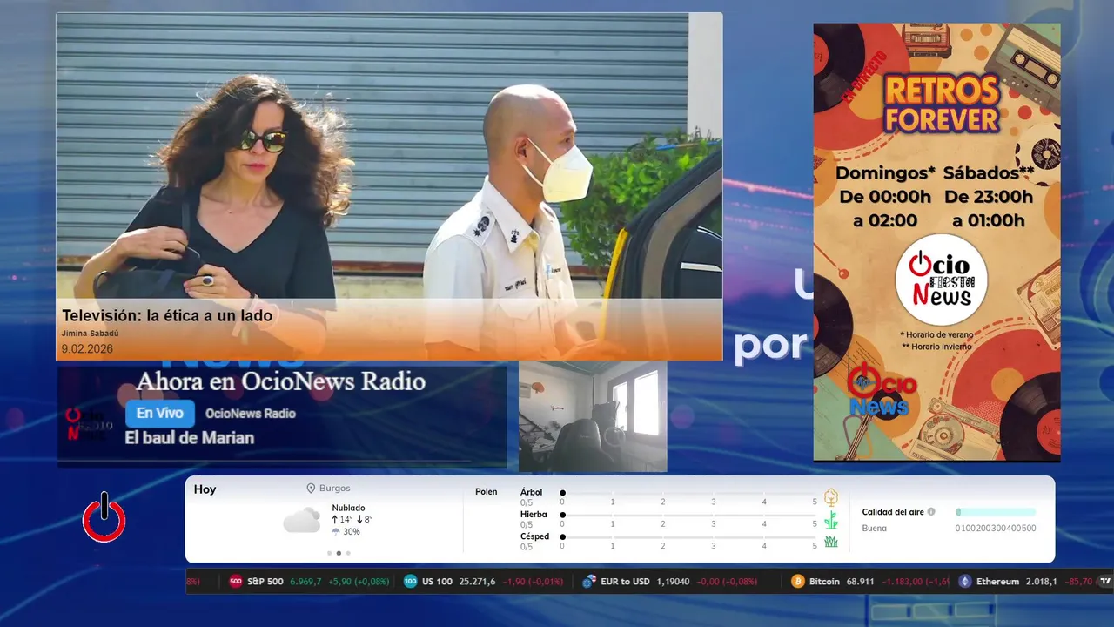Click the webcam studio video thumbnail

point(593,416)
